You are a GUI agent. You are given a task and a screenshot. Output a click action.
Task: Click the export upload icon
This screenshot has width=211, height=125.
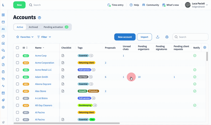click(157, 37)
